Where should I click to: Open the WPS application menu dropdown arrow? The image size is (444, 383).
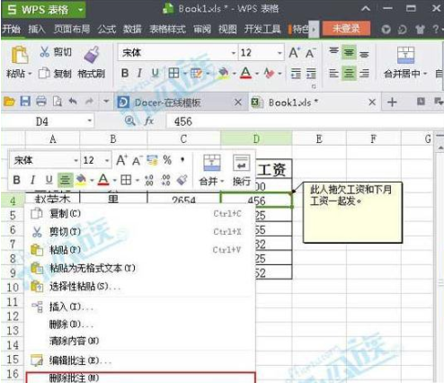point(80,10)
